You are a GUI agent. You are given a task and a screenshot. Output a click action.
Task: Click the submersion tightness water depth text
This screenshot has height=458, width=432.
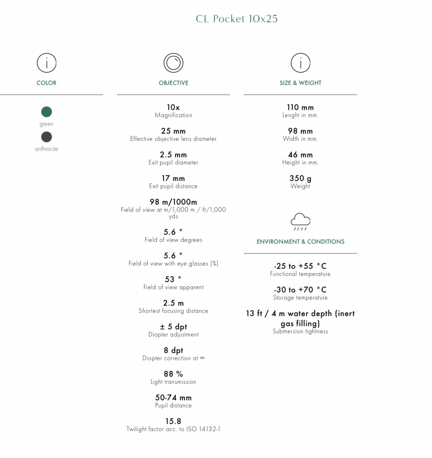(x=301, y=318)
